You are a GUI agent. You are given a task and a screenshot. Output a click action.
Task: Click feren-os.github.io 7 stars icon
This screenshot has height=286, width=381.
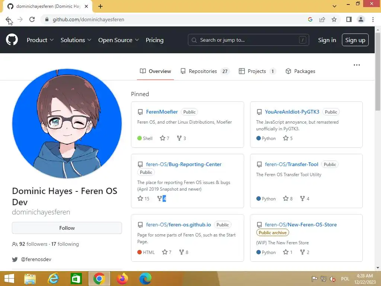(x=165, y=252)
